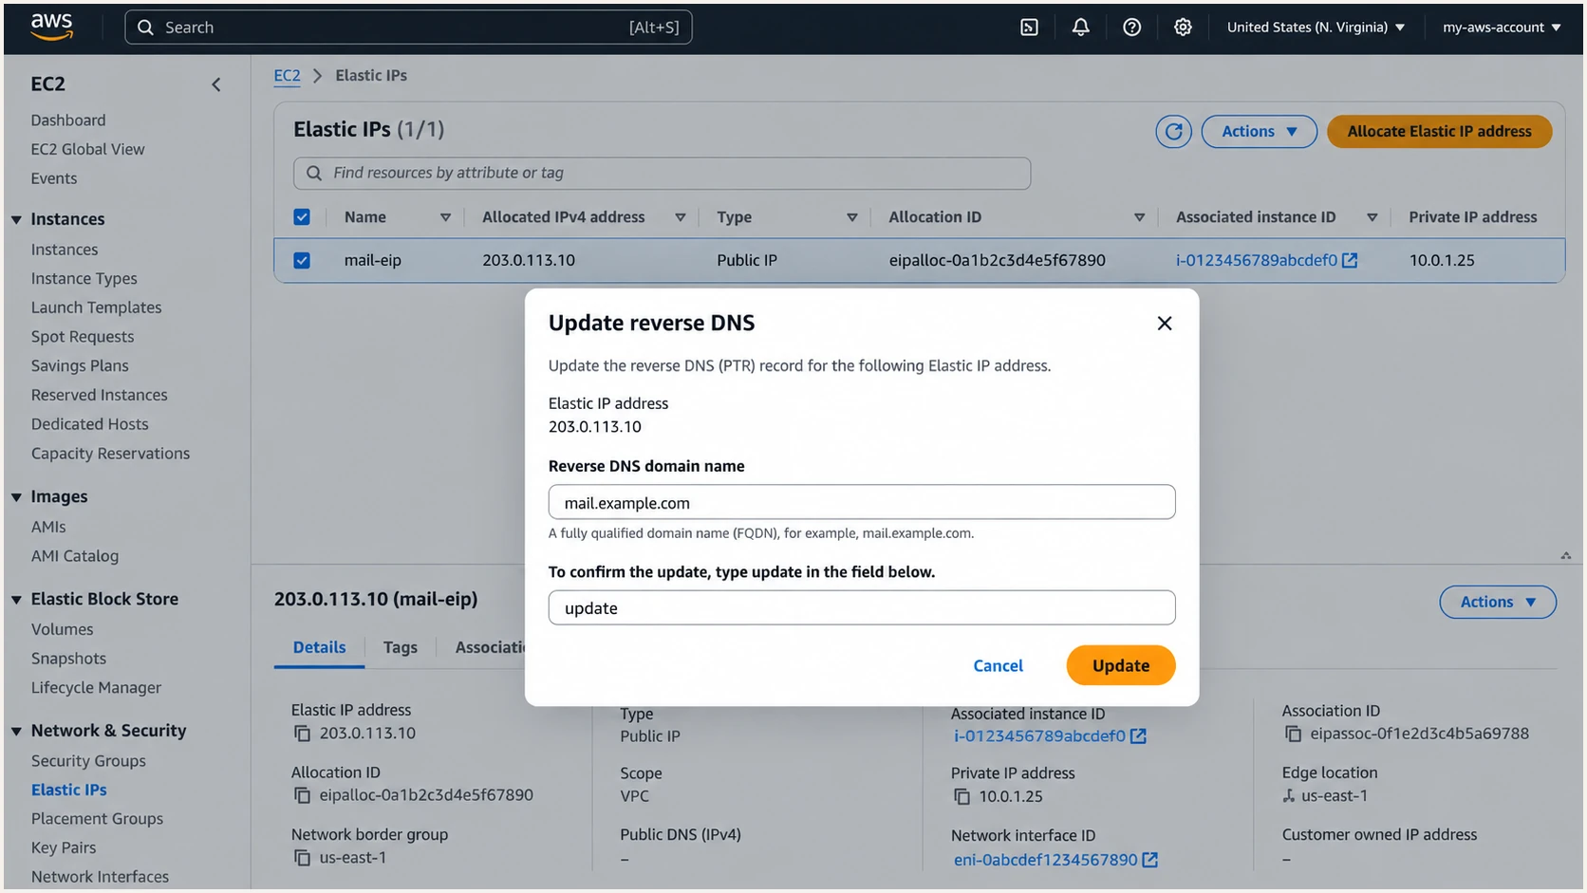This screenshot has height=893, width=1587.
Task: Open the region selector United States (N. Virginia)
Action: pos(1316,28)
